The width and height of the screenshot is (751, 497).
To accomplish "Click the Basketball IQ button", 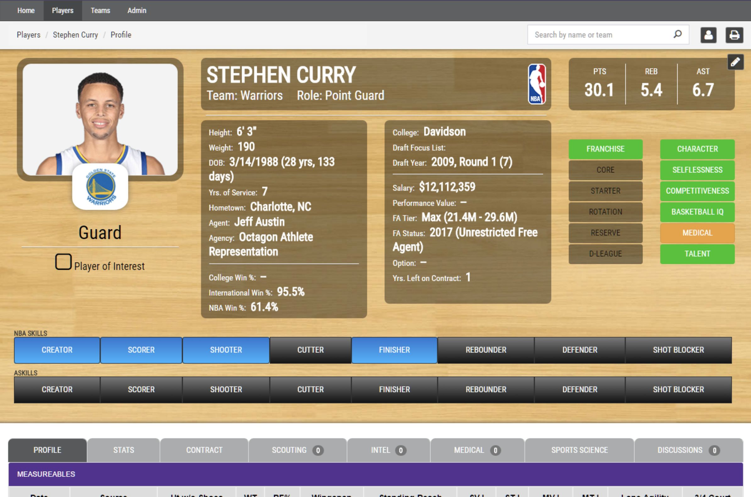I will click(697, 212).
